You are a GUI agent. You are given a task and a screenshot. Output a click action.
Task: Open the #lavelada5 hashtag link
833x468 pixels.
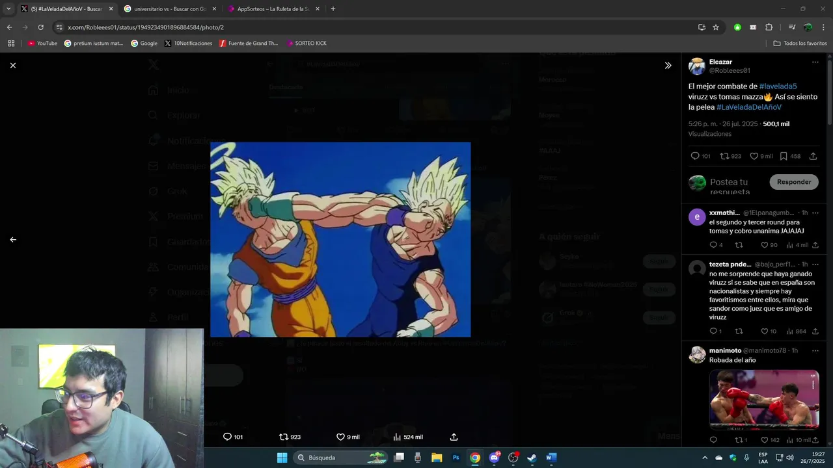(x=778, y=86)
